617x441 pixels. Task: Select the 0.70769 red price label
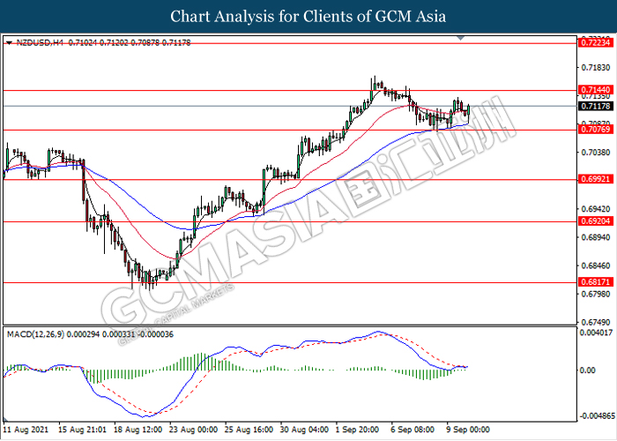point(595,129)
